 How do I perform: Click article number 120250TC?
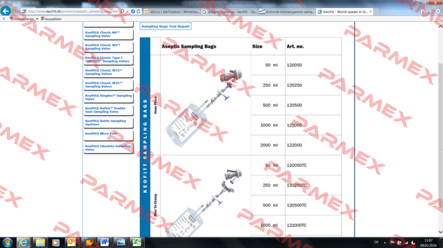296,185
